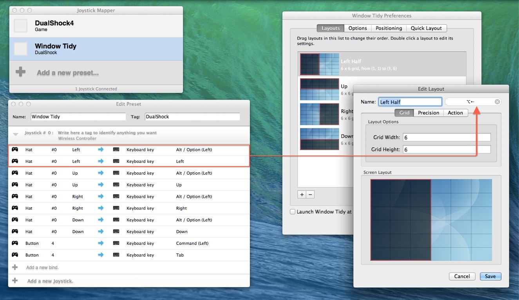The image size is (519, 300).
Task: Click the "Command (Left)" key cell
Action: (192, 243)
